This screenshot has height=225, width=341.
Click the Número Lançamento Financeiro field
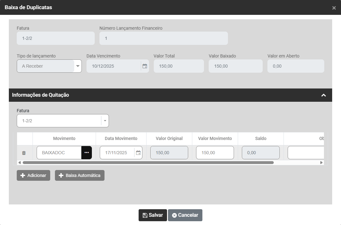pyautogui.click(x=164, y=38)
